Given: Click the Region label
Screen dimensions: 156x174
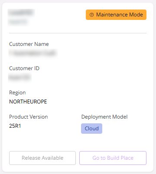Looking at the screenshot, I should click(17, 93).
